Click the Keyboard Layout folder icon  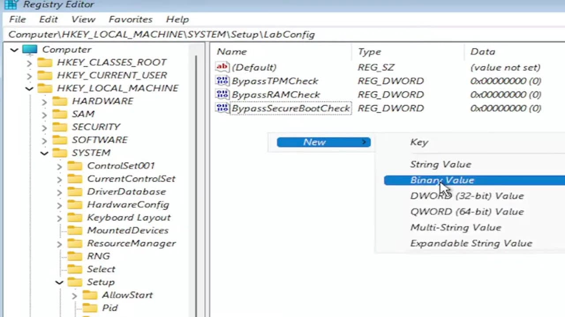[75, 217]
